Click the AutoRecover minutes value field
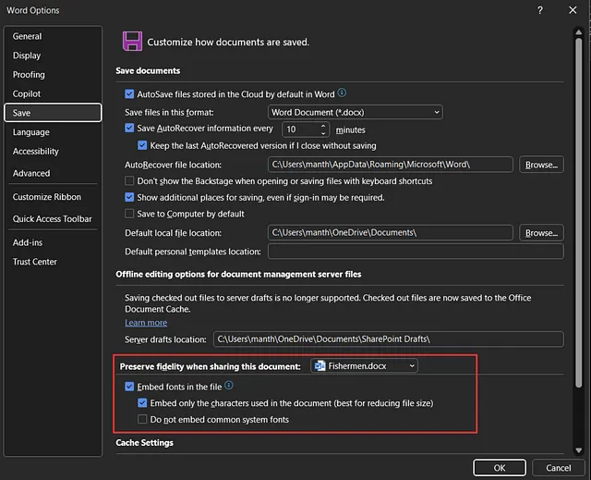The width and height of the screenshot is (591, 480). click(x=301, y=129)
